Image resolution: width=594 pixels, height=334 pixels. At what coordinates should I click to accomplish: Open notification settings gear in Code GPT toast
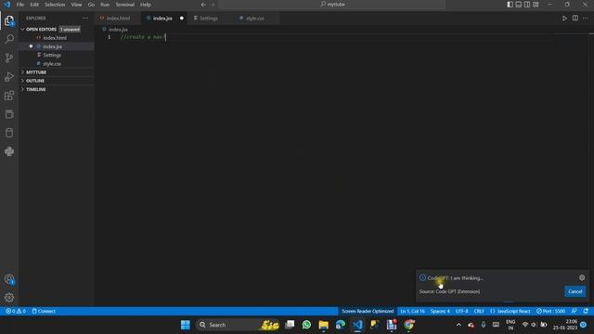[582, 277]
